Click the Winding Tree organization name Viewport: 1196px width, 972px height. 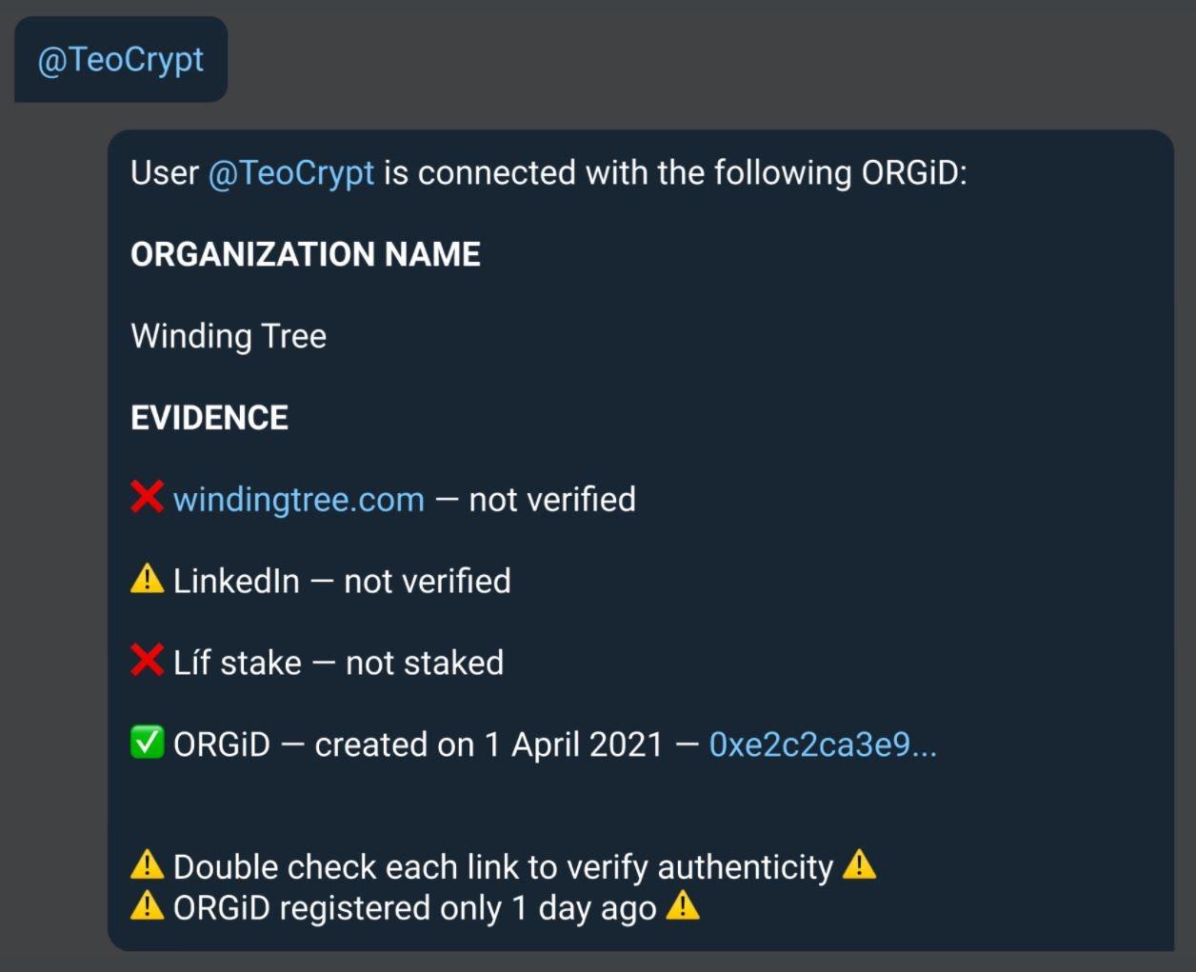click(x=229, y=337)
